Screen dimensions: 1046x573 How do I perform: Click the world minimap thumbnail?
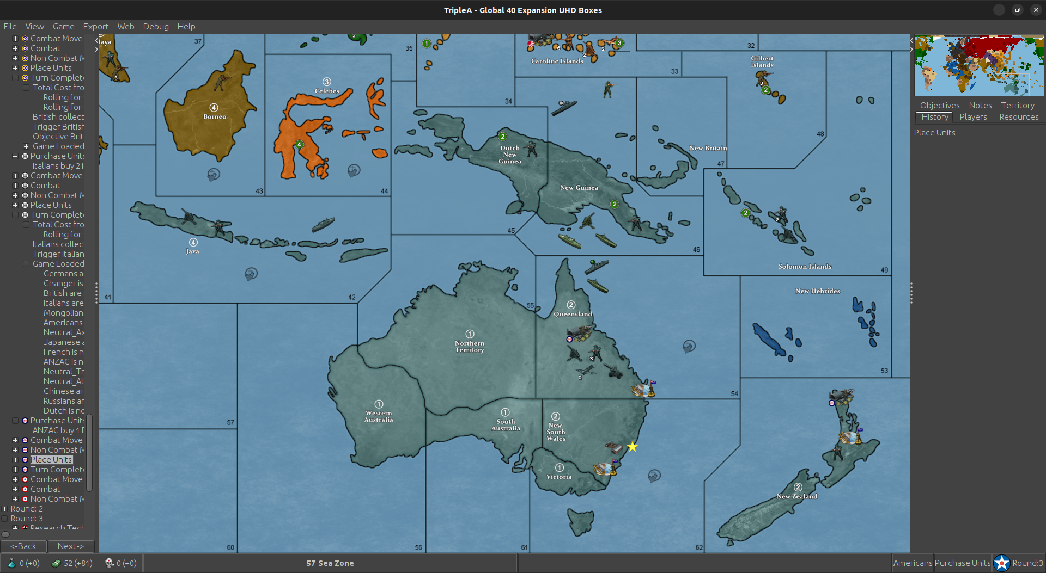979,65
